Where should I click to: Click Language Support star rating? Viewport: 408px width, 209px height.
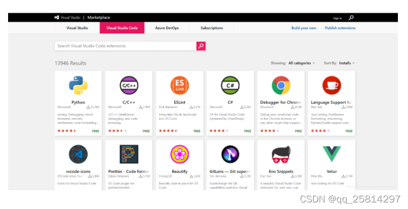(321, 131)
